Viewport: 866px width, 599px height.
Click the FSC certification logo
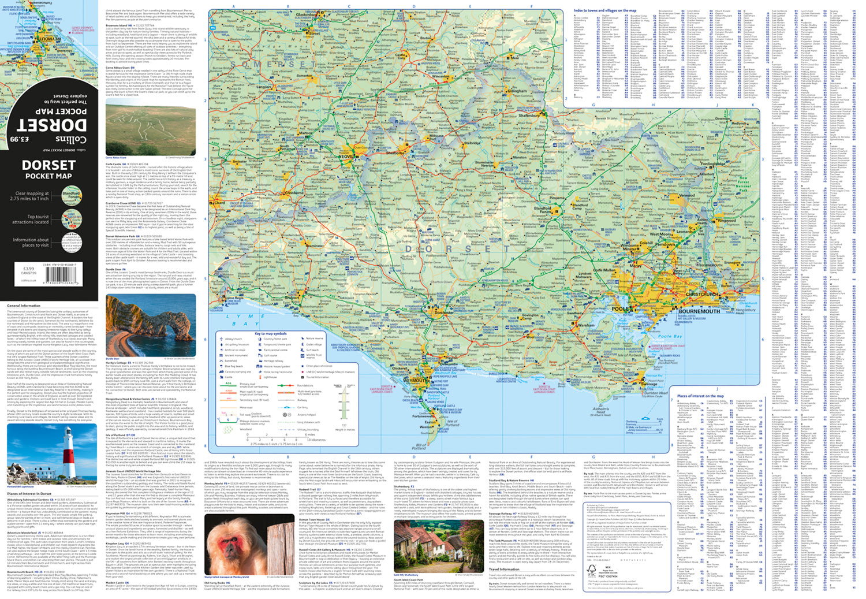coord(591,572)
